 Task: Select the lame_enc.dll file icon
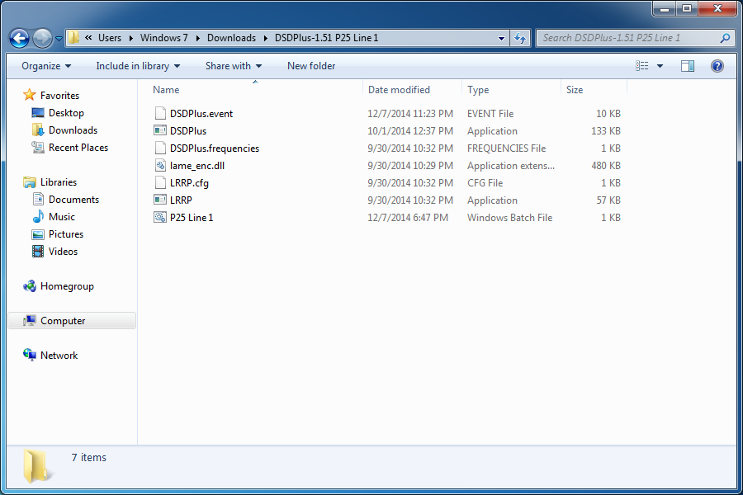pos(160,165)
